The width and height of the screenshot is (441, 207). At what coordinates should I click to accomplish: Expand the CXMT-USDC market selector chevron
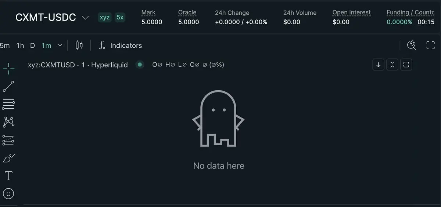point(85,18)
